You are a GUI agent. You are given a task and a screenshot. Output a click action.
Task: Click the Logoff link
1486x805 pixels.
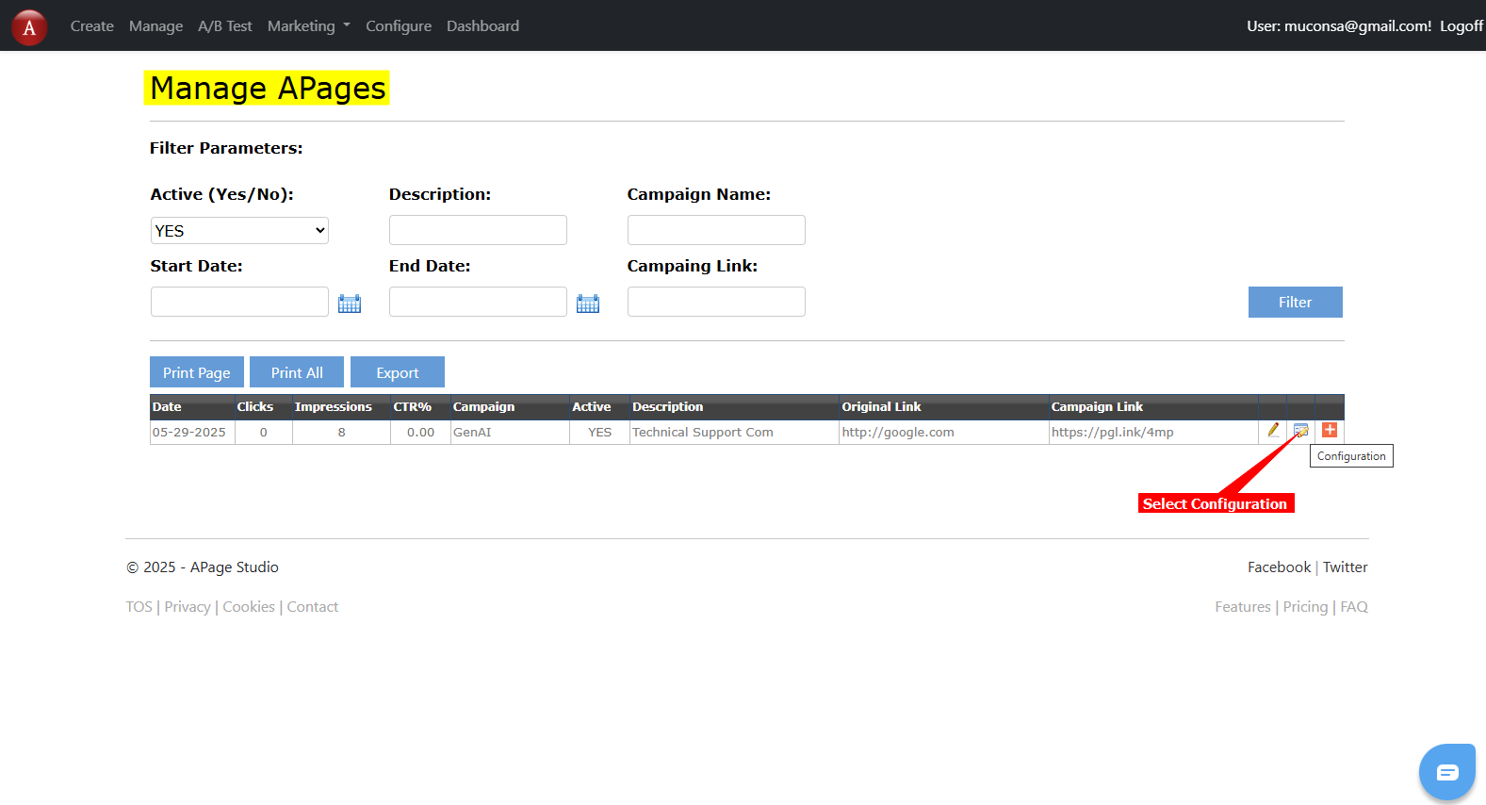tap(1461, 26)
